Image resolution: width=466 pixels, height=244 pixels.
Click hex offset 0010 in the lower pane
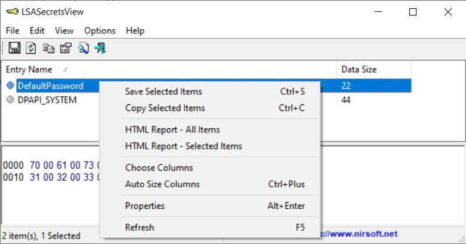(13, 177)
